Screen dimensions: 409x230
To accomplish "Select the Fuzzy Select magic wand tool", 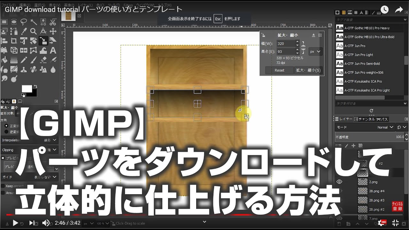I will pyautogui.click(x=34, y=22).
